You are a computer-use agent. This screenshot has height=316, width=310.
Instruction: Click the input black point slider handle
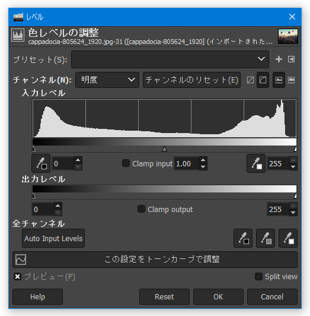tap(34, 149)
